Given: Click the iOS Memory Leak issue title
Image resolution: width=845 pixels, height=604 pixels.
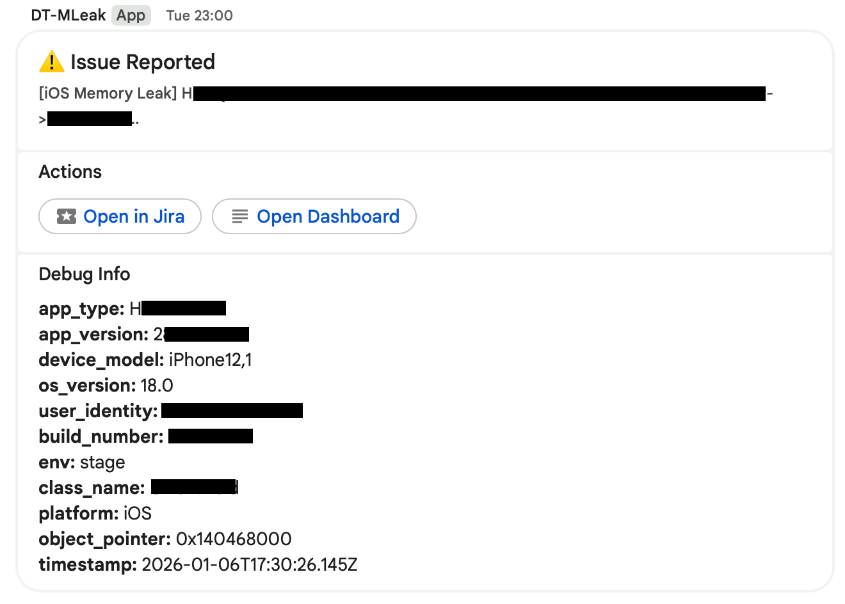Looking at the screenshot, I should (x=108, y=93).
